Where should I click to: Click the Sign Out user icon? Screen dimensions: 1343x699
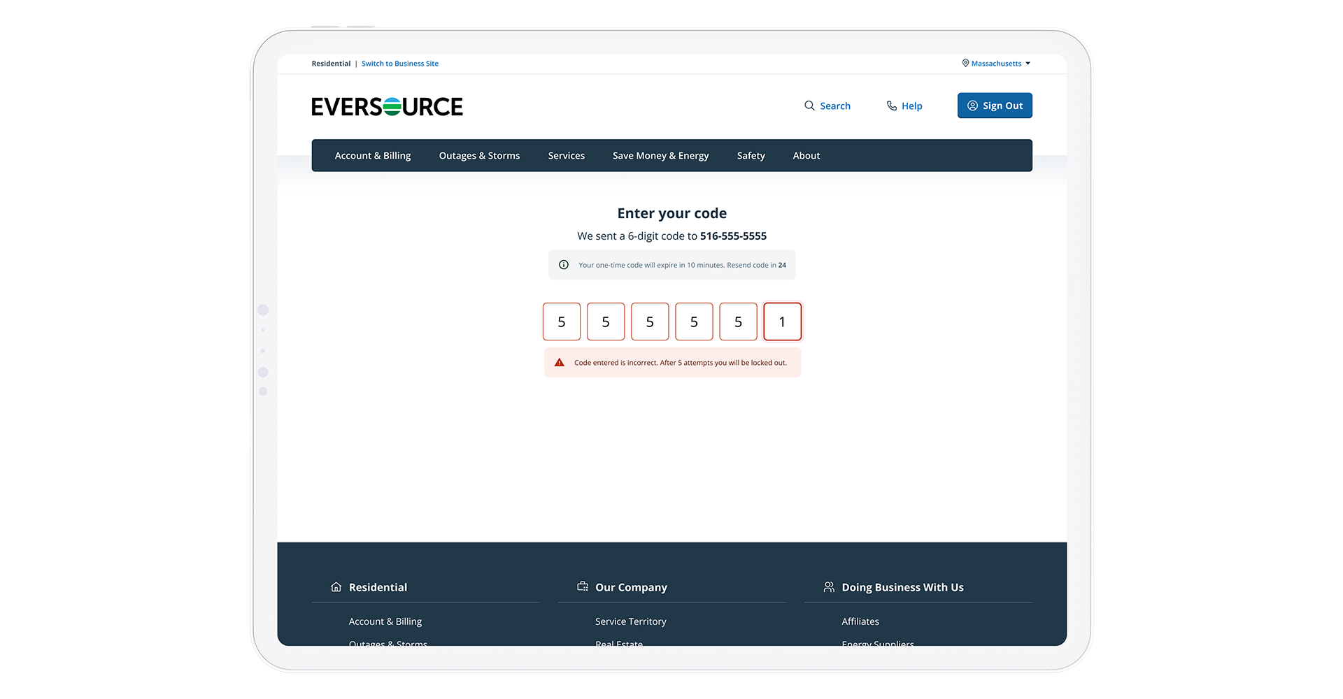pyautogui.click(x=972, y=106)
